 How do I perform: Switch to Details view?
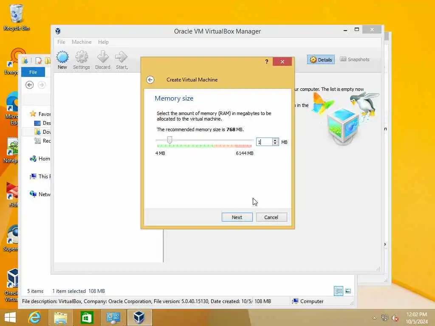tap(321, 59)
